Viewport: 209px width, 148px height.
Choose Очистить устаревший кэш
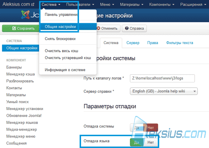click(68, 58)
